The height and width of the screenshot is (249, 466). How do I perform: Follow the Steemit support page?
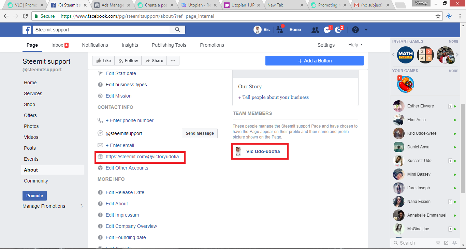(x=128, y=61)
